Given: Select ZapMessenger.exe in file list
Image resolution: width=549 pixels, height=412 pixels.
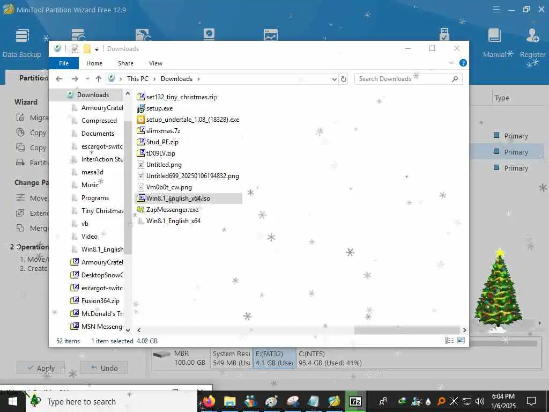Looking at the screenshot, I should click(168, 210).
